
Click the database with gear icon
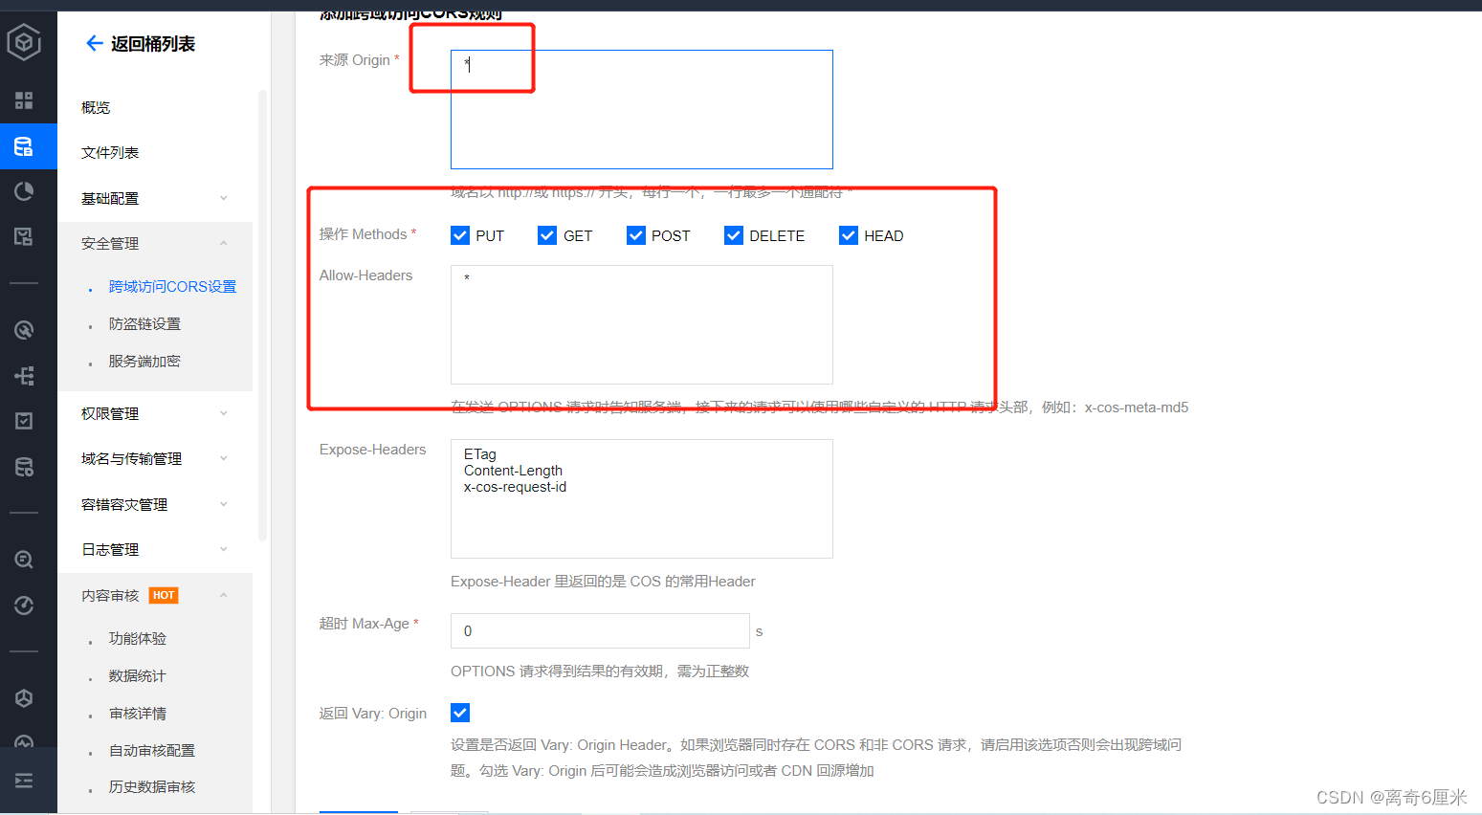24,467
